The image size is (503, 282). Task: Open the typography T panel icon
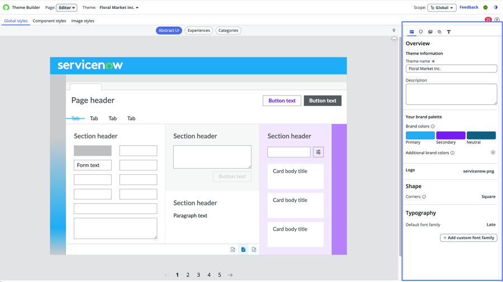point(449,32)
